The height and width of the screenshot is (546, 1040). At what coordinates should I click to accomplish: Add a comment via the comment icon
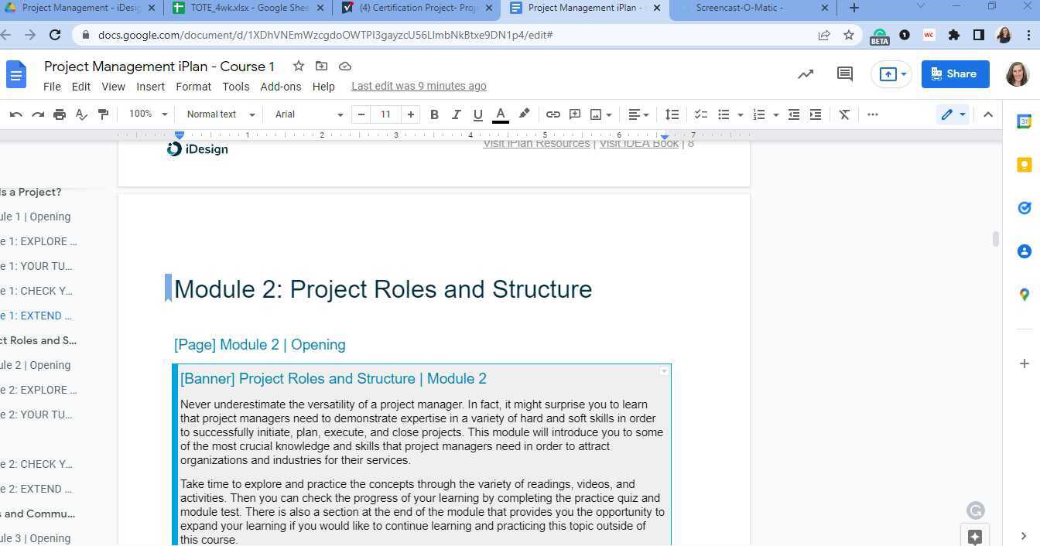(574, 114)
